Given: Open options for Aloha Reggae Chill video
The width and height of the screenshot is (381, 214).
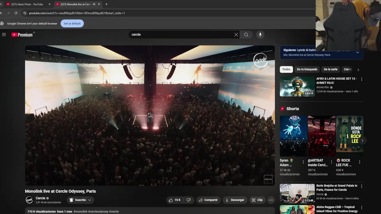Looking at the screenshot, I should pos(362,207).
